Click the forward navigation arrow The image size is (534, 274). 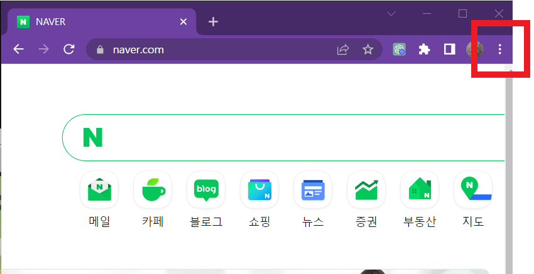point(43,50)
